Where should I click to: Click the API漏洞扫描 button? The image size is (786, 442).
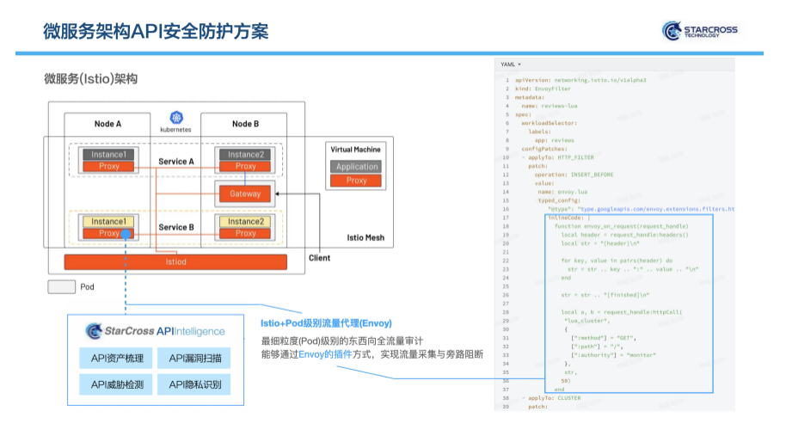coord(194,359)
